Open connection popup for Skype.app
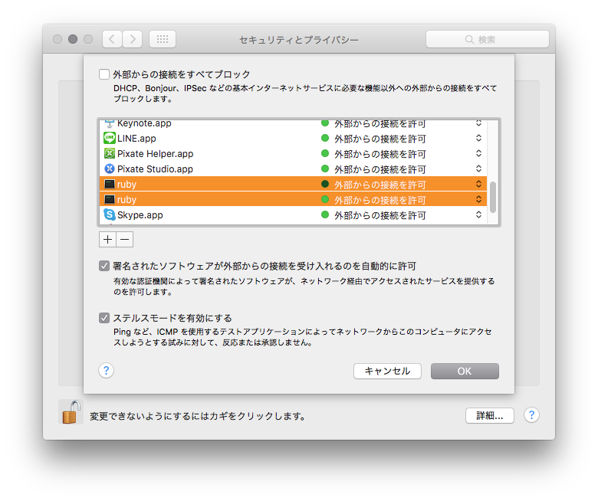This screenshot has height=501, width=598. 478,214
